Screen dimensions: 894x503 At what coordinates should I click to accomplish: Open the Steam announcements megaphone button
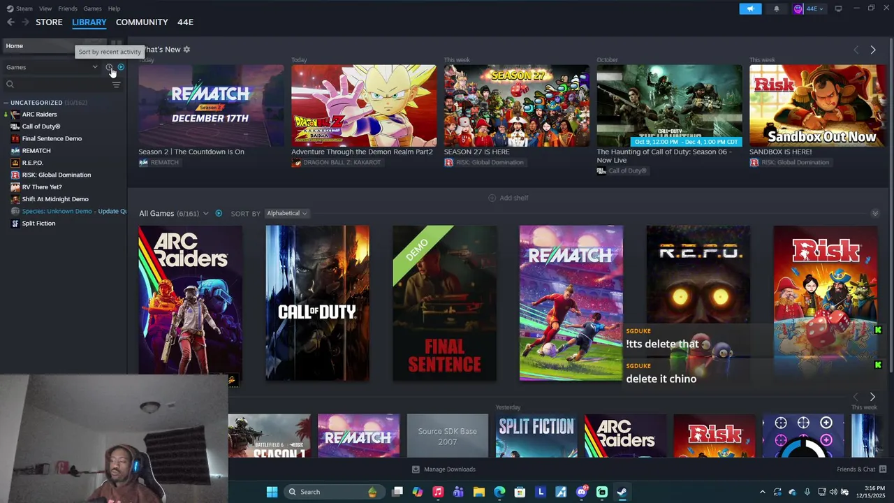click(750, 8)
